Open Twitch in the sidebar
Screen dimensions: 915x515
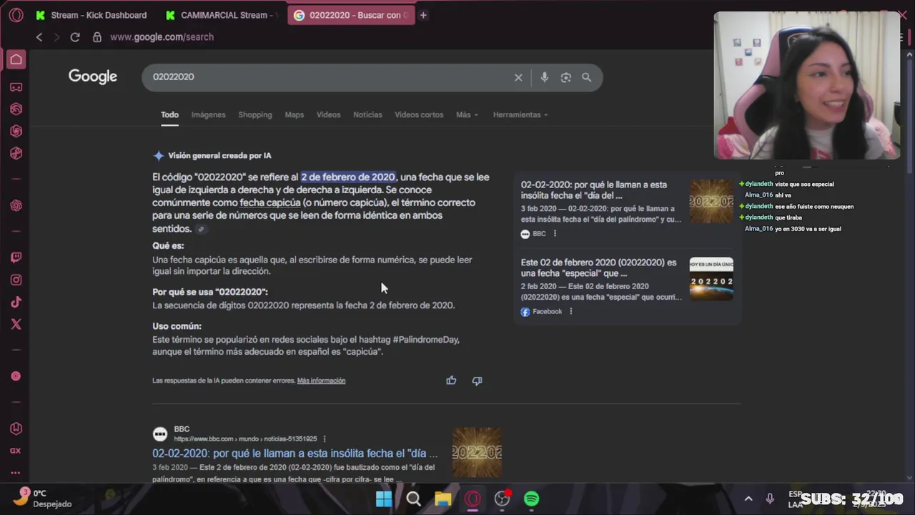(16, 257)
